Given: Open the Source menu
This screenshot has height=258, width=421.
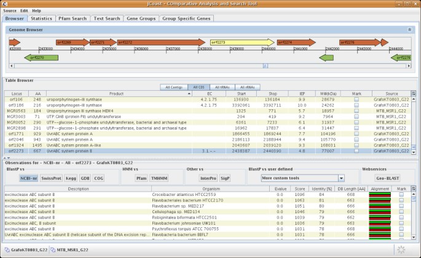Looking at the screenshot, I should click(10, 10).
